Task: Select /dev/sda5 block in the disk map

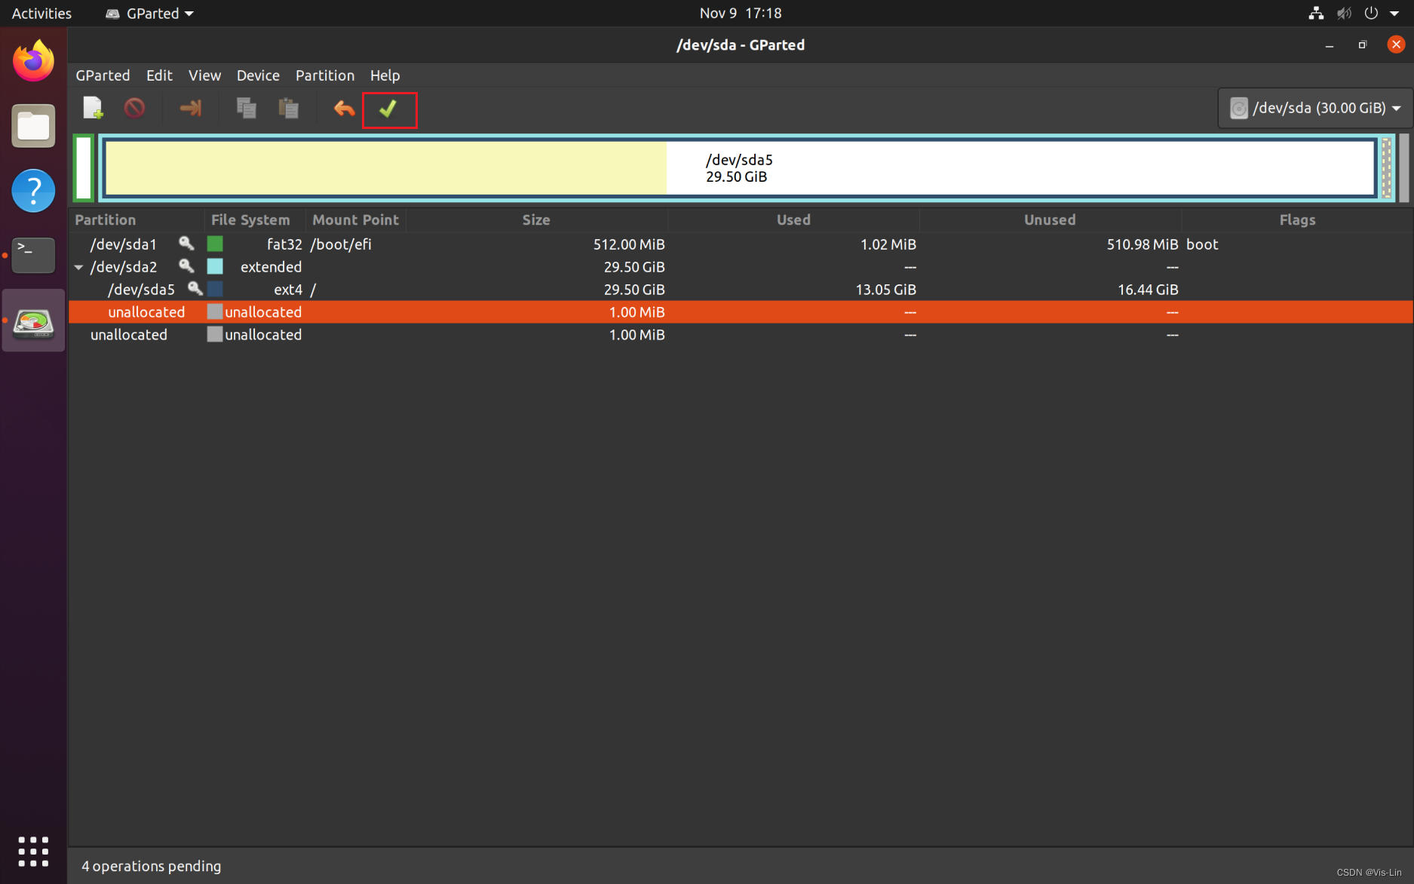Action: click(739, 168)
